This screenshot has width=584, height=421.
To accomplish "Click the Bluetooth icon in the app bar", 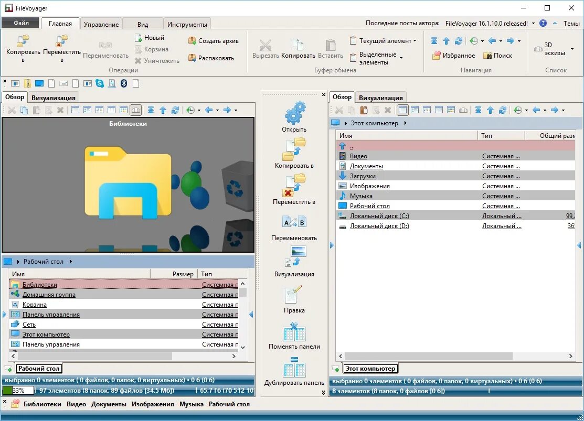I will coord(124,83).
